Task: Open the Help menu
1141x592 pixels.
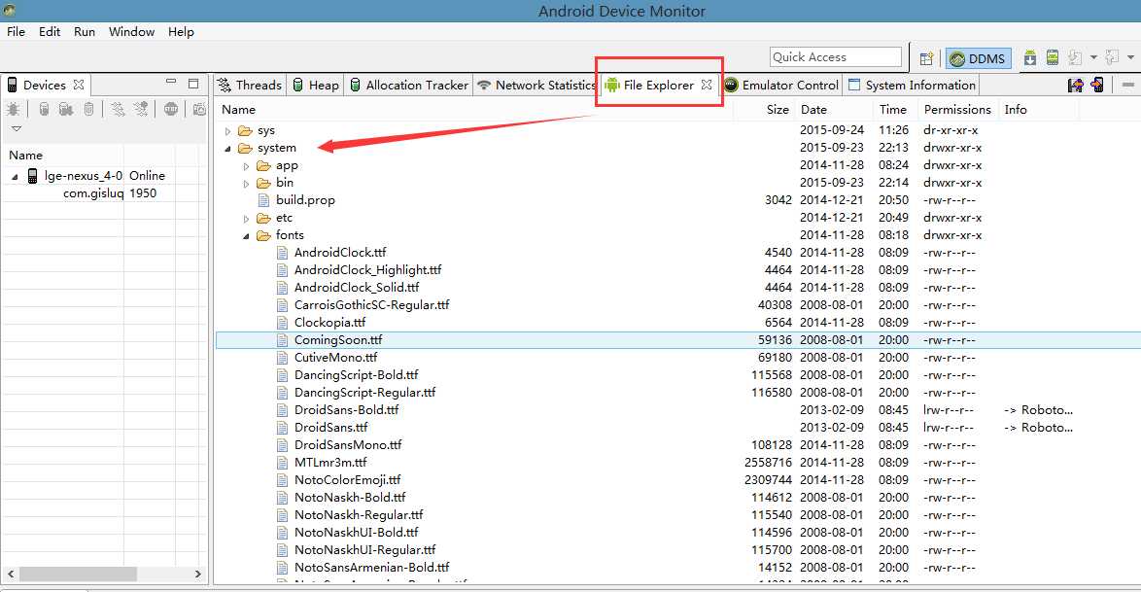Action: pyautogui.click(x=181, y=31)
